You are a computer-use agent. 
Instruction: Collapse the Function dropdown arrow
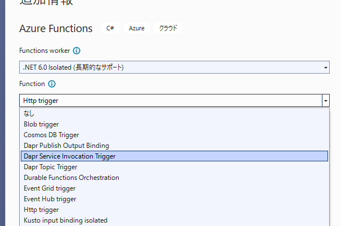[x=326, y=101]
